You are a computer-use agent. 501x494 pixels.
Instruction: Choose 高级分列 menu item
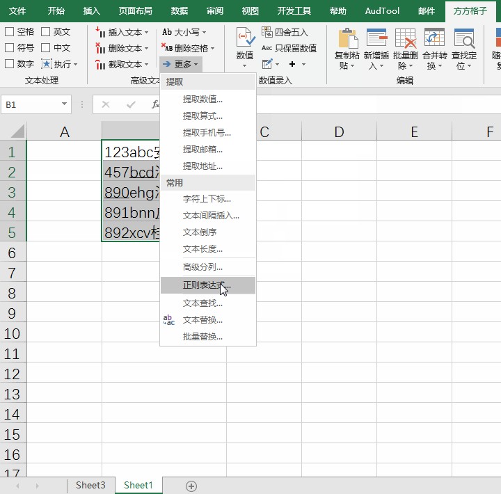point(207,266)
